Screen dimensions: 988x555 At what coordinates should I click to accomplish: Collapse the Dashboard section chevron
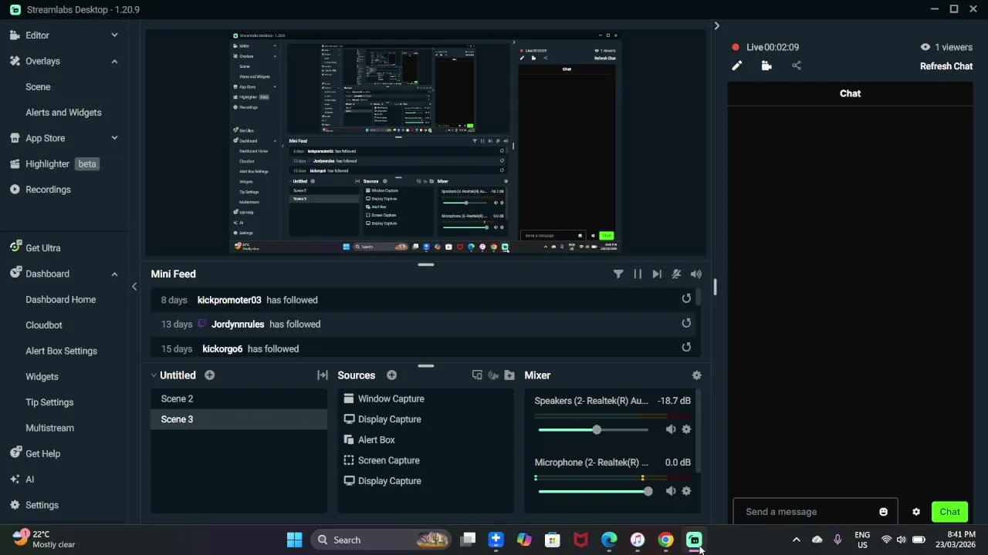[114, 274]
